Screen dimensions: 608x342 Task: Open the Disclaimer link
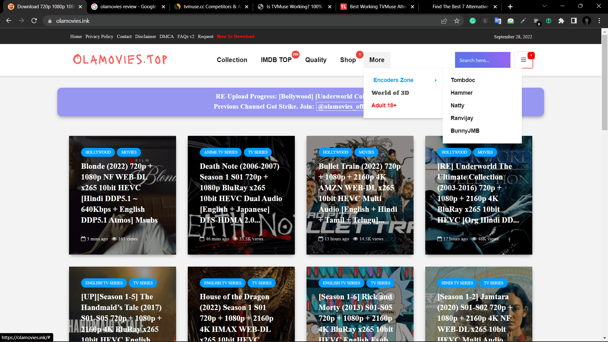pyautogui.click(x=145, y=36)
